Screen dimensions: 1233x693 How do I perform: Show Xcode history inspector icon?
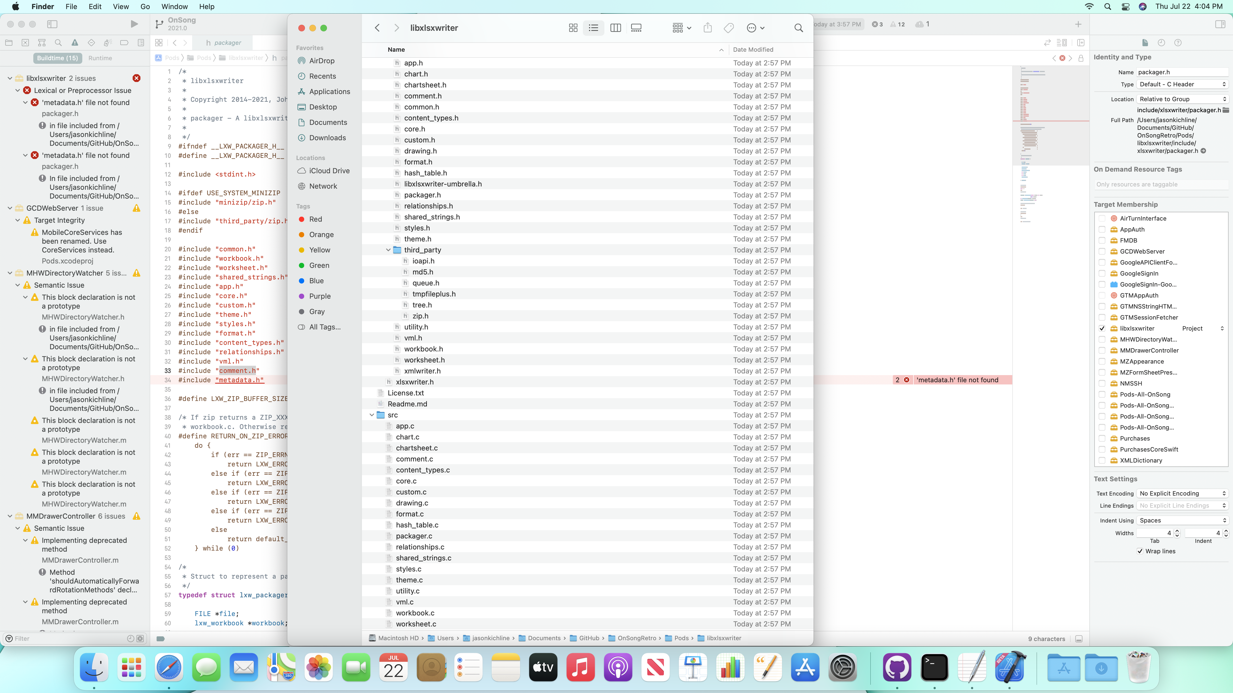1161,43
